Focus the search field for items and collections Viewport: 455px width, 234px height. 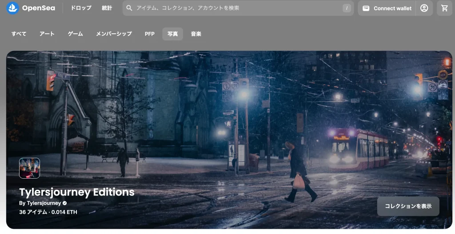click(x=235, y=8)
